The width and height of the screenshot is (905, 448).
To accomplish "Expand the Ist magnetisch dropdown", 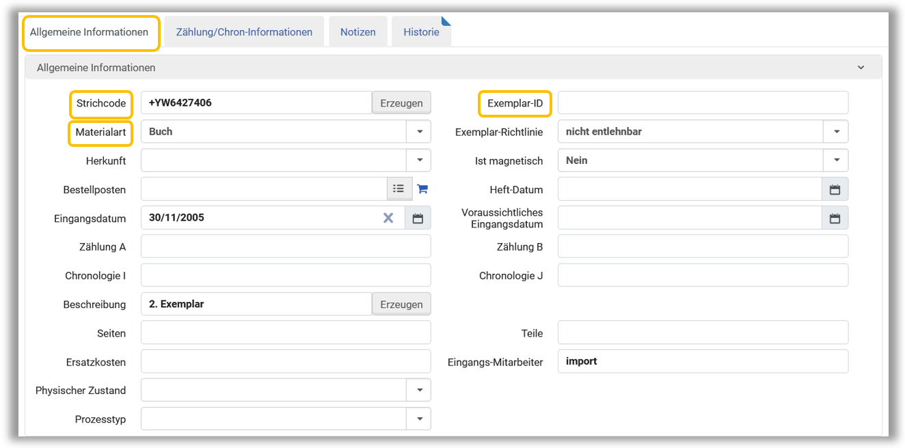I will 836,160.
